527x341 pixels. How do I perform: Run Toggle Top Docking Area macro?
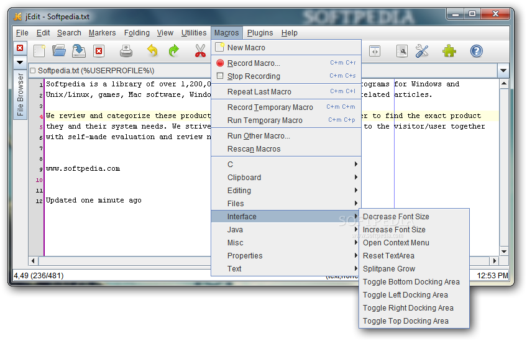414,321
